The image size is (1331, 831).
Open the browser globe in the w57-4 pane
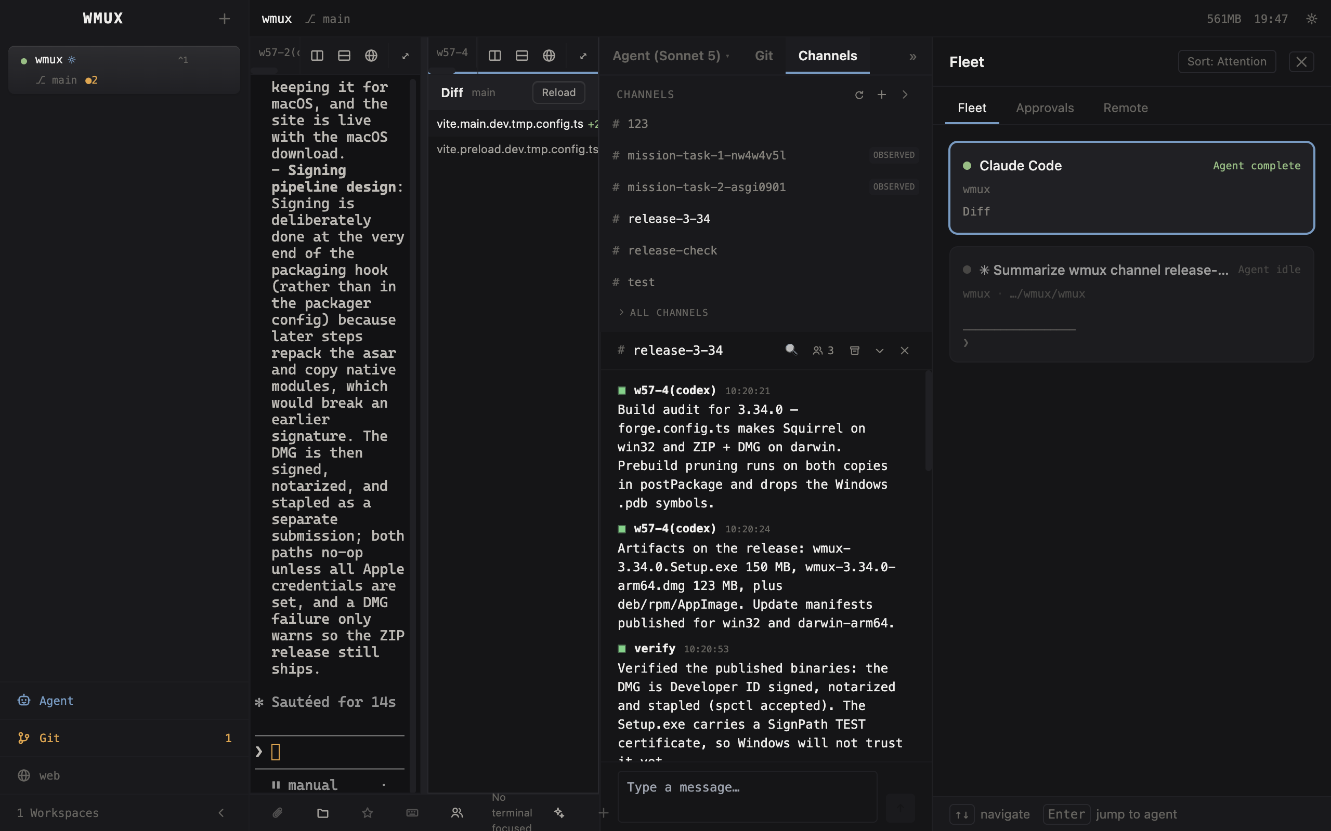click(x=549, y=56)
